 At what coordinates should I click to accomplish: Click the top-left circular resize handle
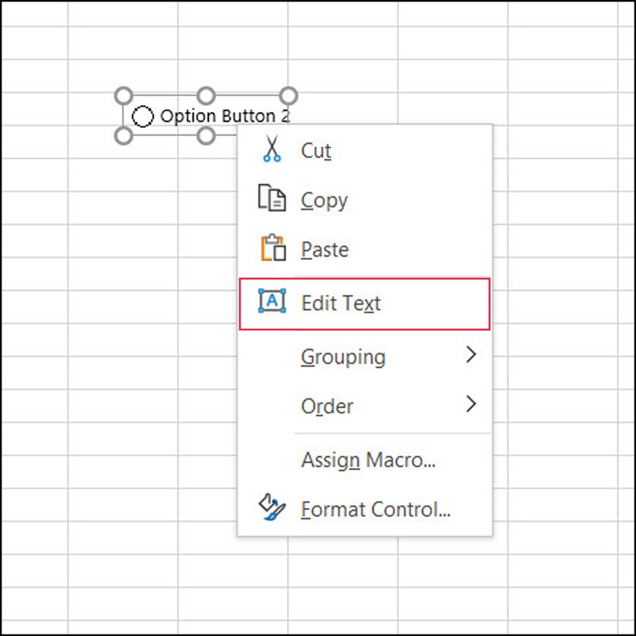tap(123, 95)
